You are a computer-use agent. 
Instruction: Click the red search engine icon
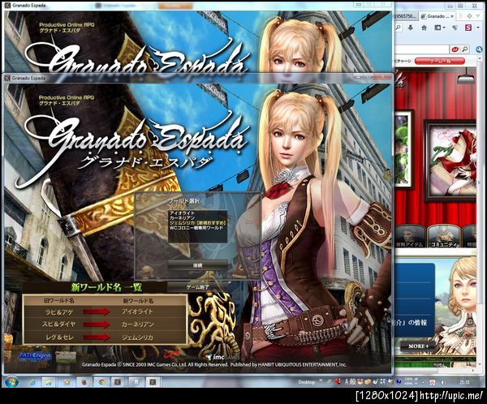455,49
